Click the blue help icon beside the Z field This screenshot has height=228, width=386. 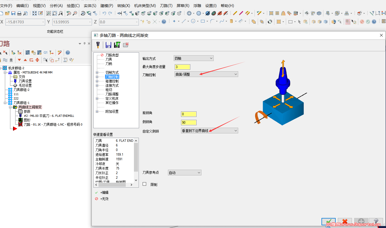coord(164,22)
